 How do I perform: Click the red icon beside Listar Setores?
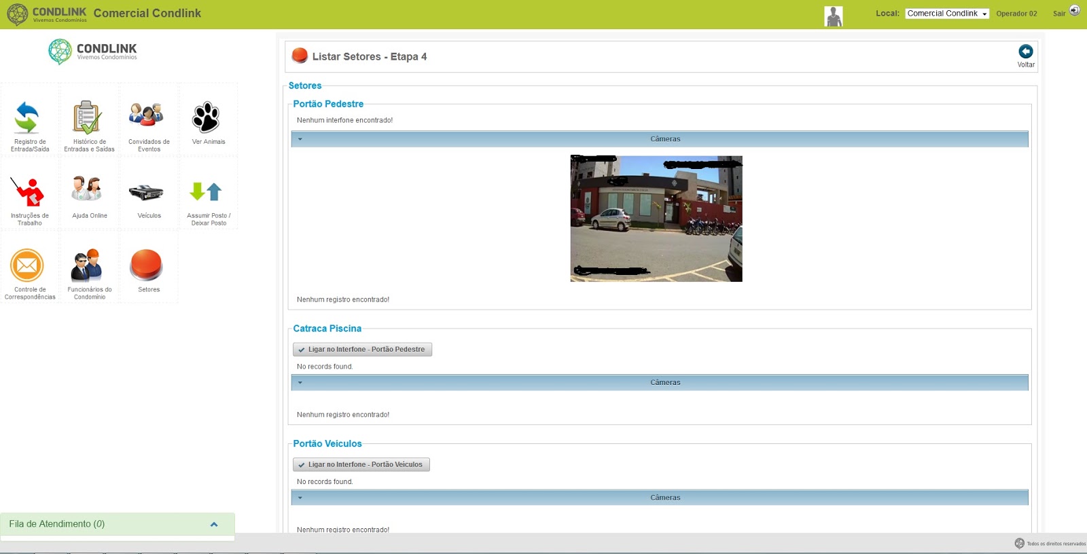300,56
